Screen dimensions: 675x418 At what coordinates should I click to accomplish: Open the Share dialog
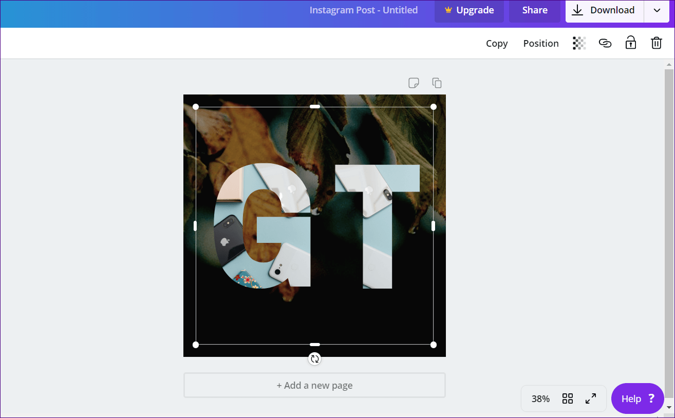point(535,10)
